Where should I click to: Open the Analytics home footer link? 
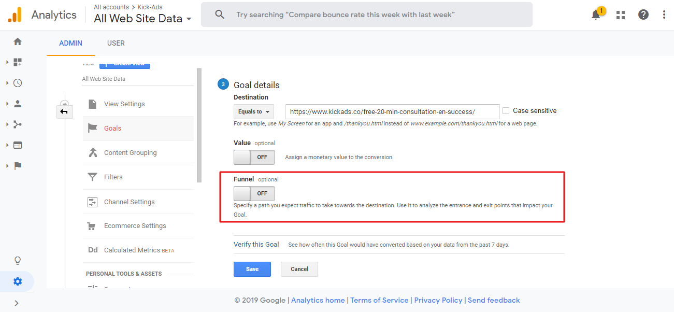click(318, 300)
